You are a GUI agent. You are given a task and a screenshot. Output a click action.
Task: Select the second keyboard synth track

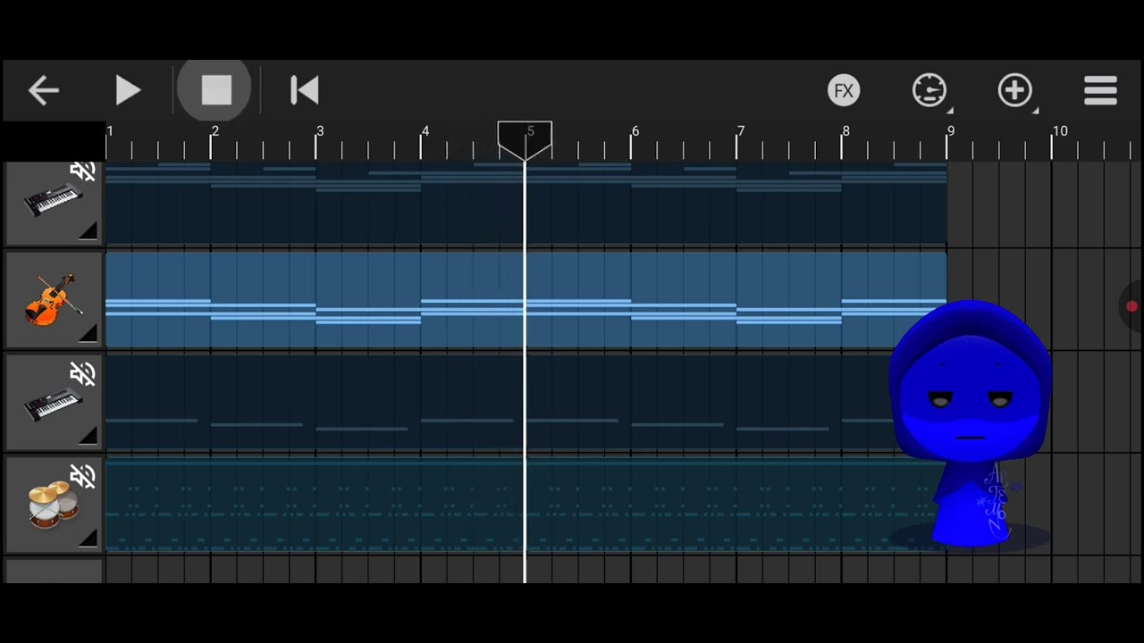pyautogui.click(x=53, y=402)
